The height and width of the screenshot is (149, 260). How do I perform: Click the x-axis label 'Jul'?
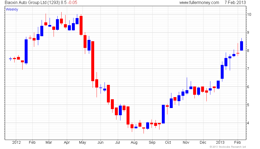[118, 142]
